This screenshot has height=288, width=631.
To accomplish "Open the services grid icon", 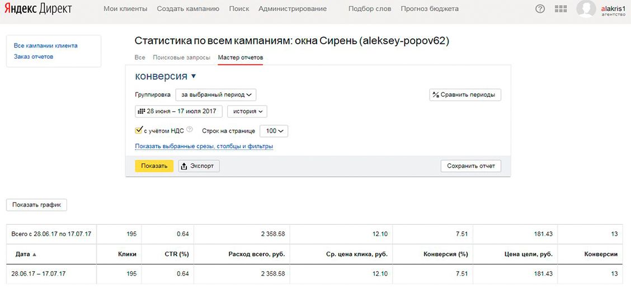I will click(x=561, y=9).
